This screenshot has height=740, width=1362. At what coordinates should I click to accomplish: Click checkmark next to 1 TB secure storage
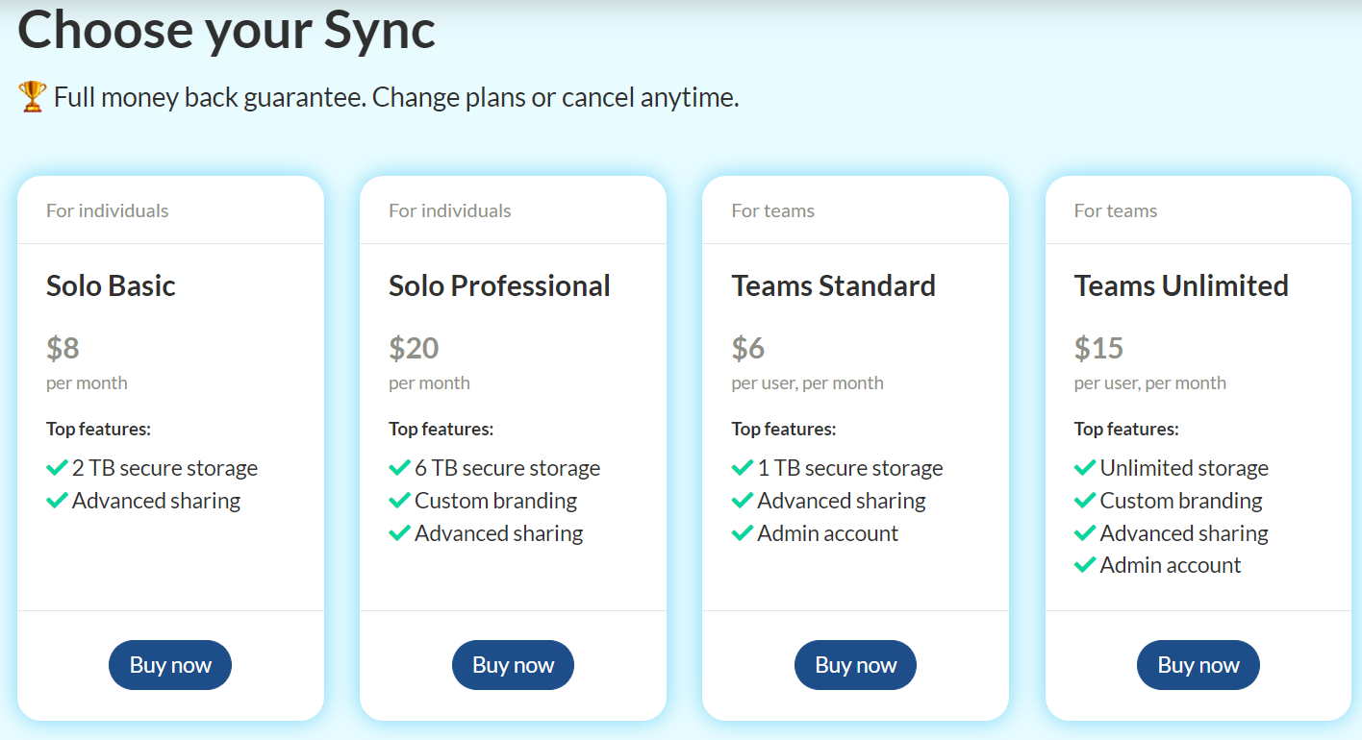click(743, 468)
